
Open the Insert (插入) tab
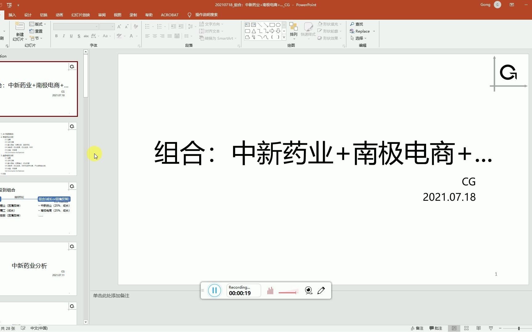point(12,15)
